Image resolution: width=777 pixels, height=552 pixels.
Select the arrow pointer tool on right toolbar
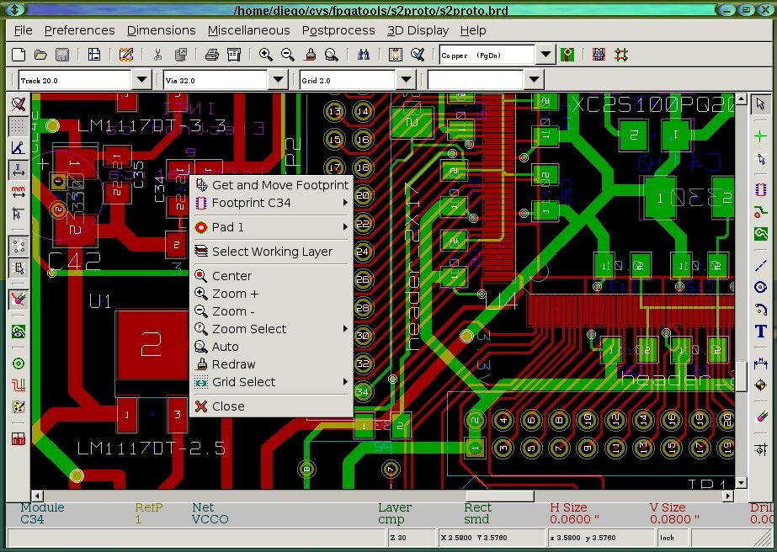point(761,104)
